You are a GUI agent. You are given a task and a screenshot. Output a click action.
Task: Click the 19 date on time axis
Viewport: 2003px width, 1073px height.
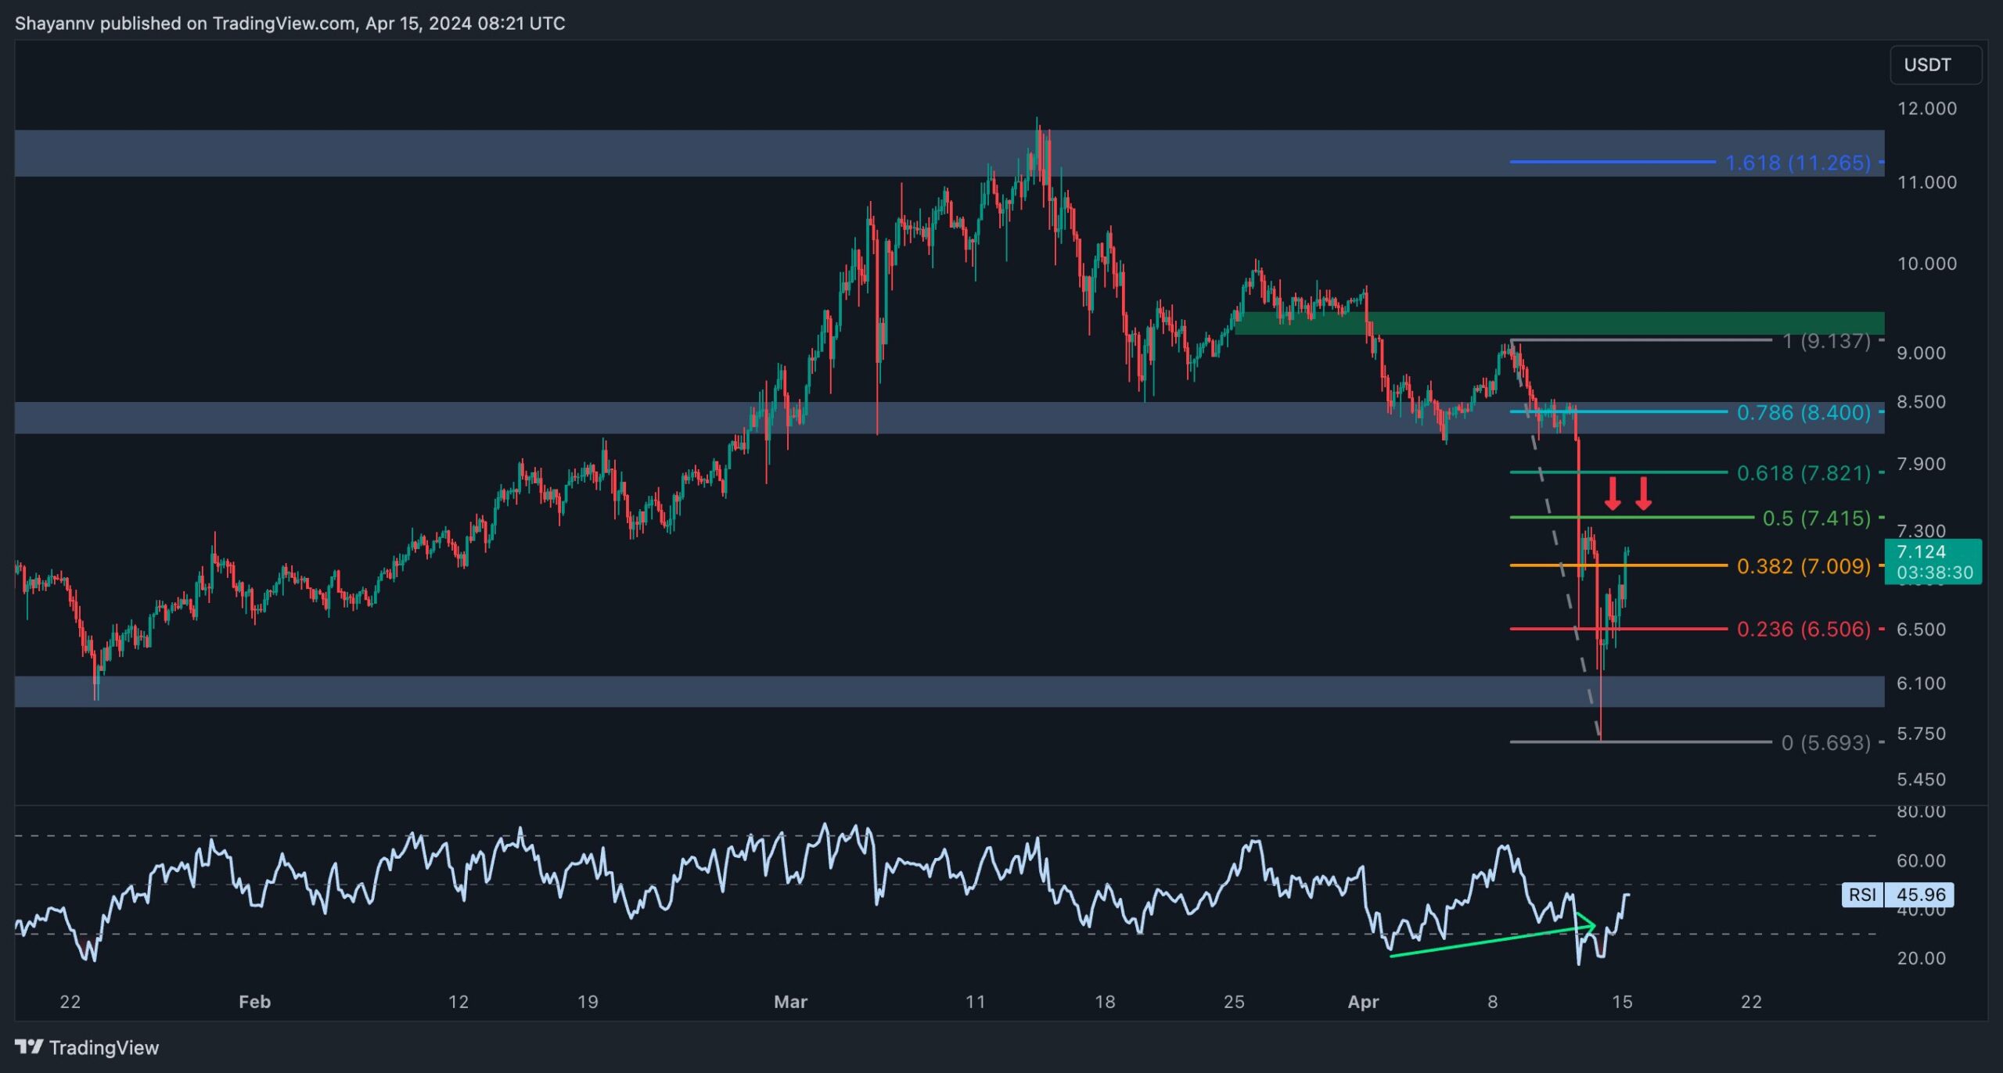tap(588, 1001)
